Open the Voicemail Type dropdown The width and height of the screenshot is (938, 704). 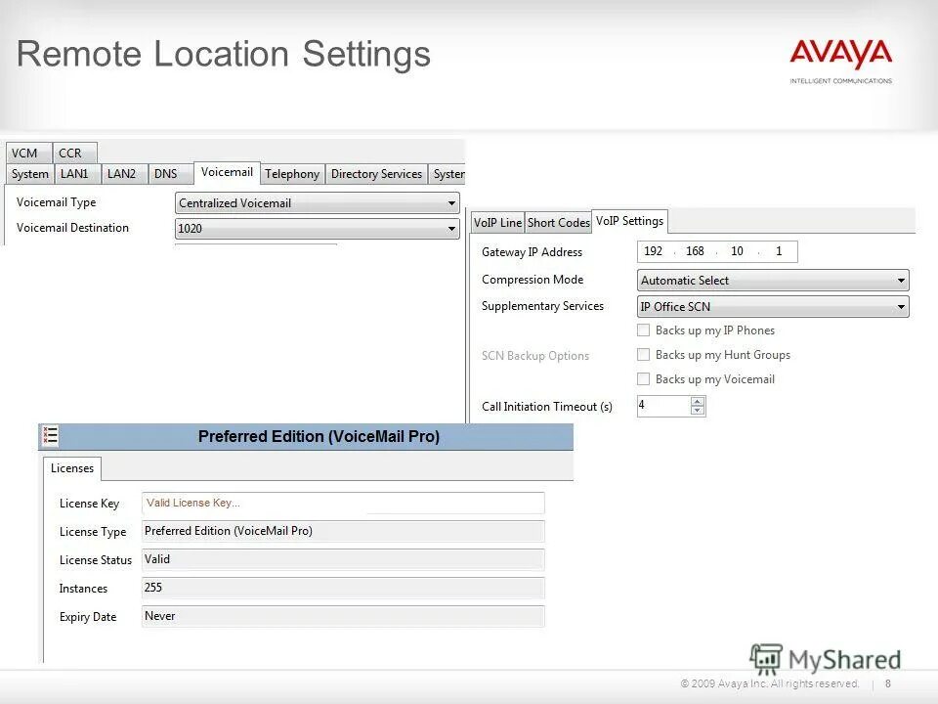pos(451,202)
